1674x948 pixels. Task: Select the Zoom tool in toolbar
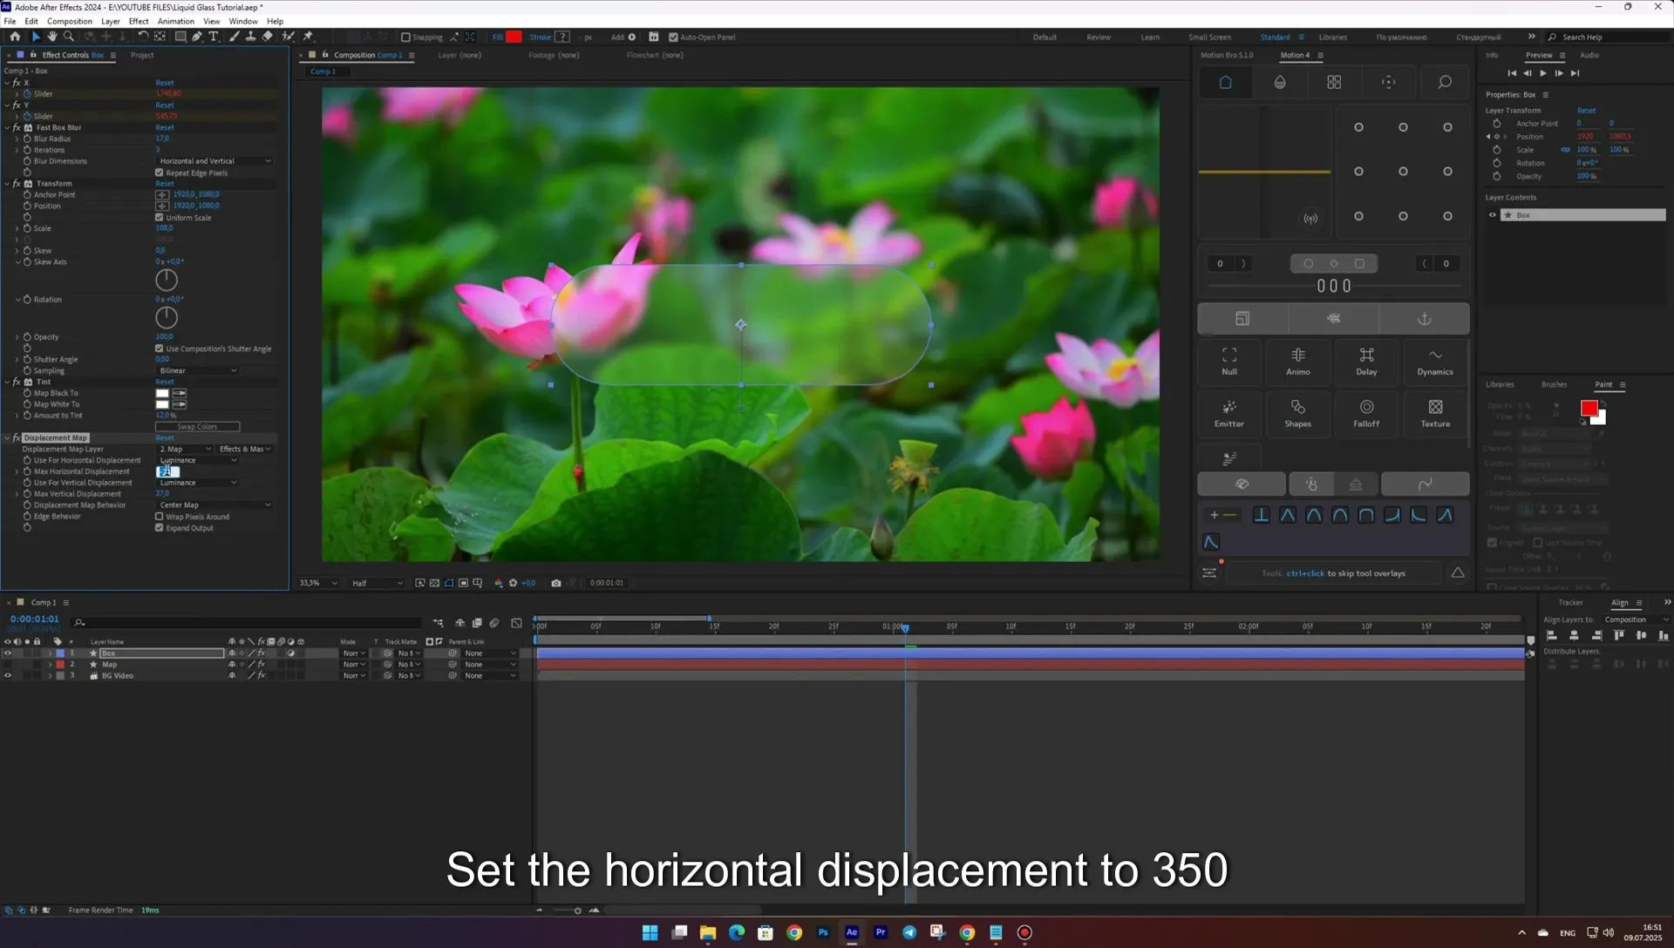pyautogui.click(x=69, y=37)
